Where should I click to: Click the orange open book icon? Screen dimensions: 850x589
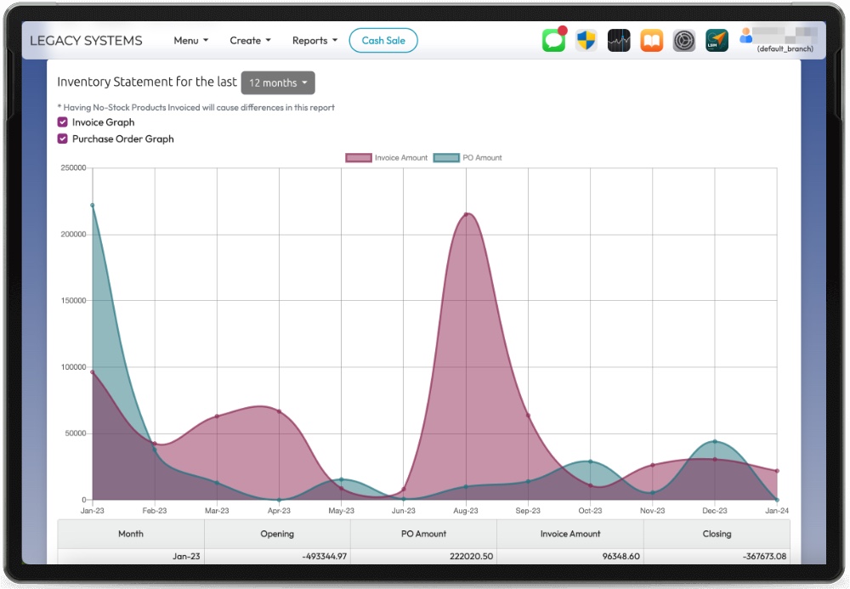[x=651, y=41]
